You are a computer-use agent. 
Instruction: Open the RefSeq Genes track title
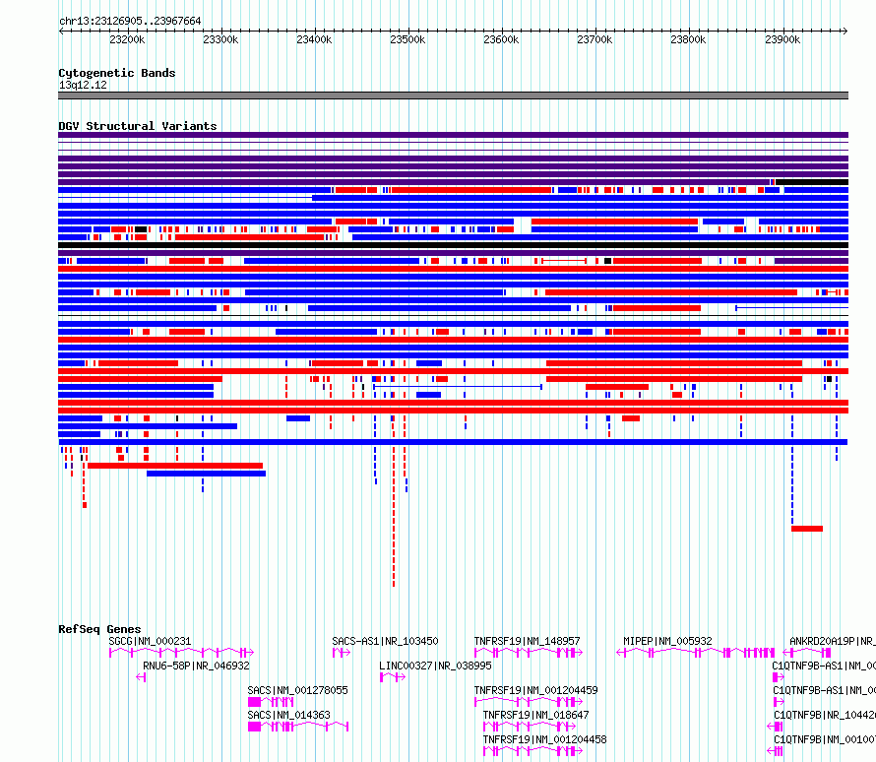(99, 629)
